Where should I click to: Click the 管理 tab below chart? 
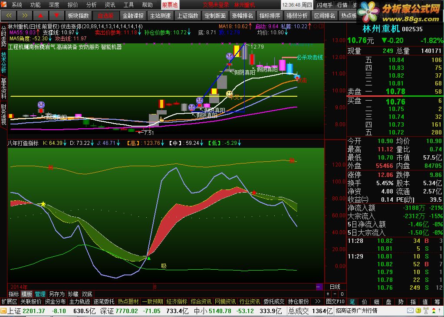[x=40, y=294]
